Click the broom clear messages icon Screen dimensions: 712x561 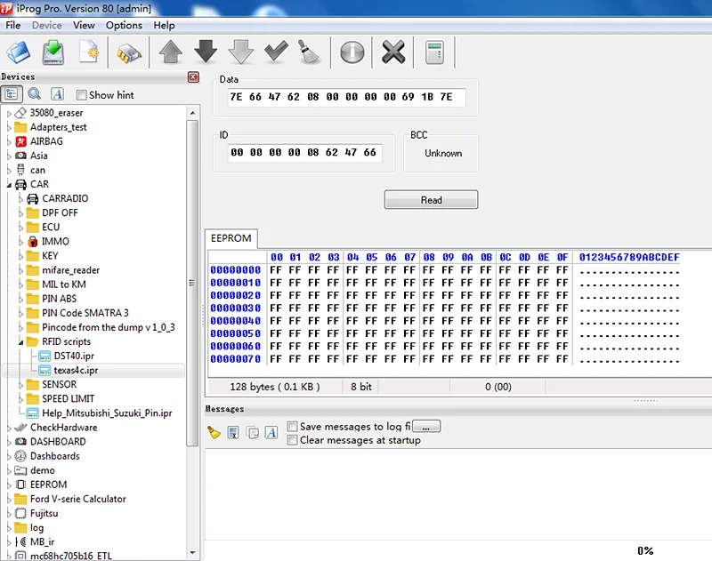tap(214, 433)
